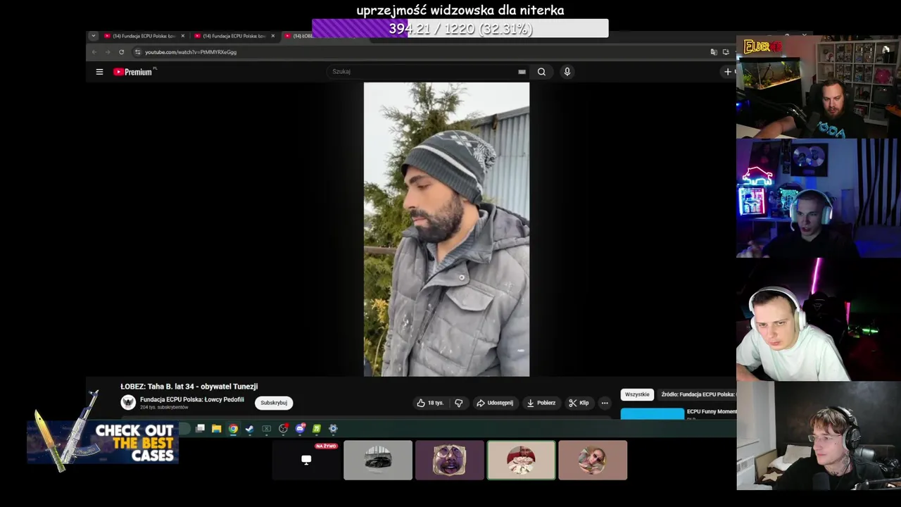Close the second Fundacja ECPU tab
This screenshot has width=901, height=507.
pyautogui.click(x=273, y=36)
